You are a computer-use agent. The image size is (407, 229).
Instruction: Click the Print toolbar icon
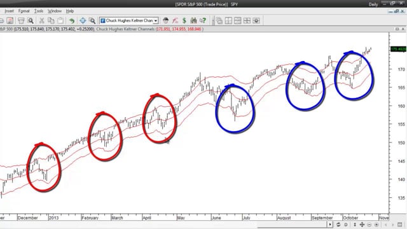pos(21,20)
